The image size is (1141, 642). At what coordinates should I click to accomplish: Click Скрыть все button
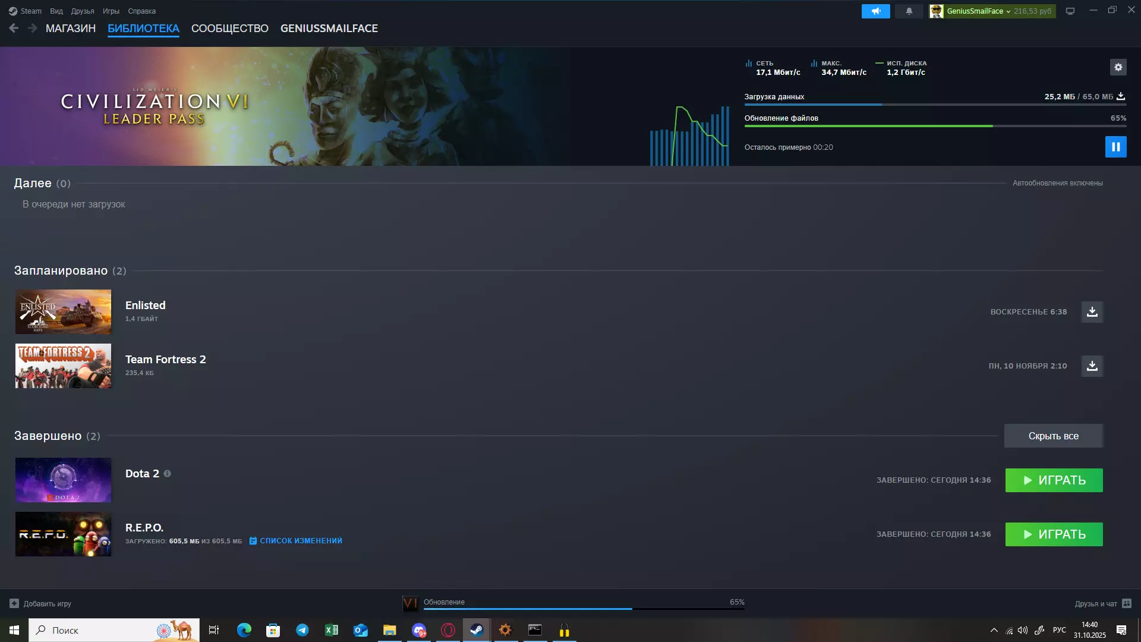tap(1053, 436)
